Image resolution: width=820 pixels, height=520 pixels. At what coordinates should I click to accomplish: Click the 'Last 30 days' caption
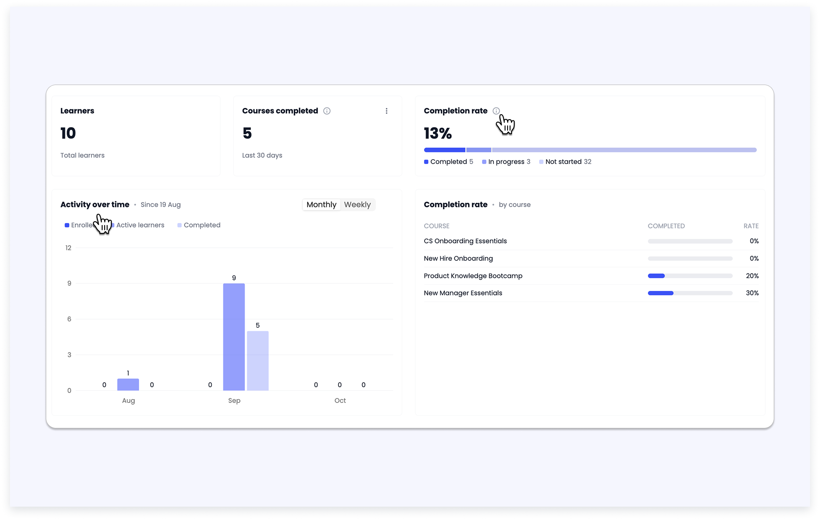pyautogui.click(x=262, y=155)
